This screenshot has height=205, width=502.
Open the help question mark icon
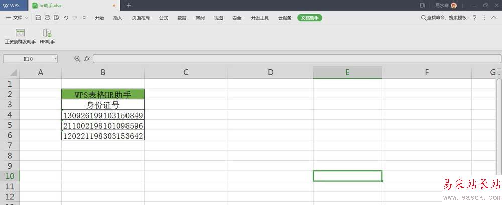[474, 18]
